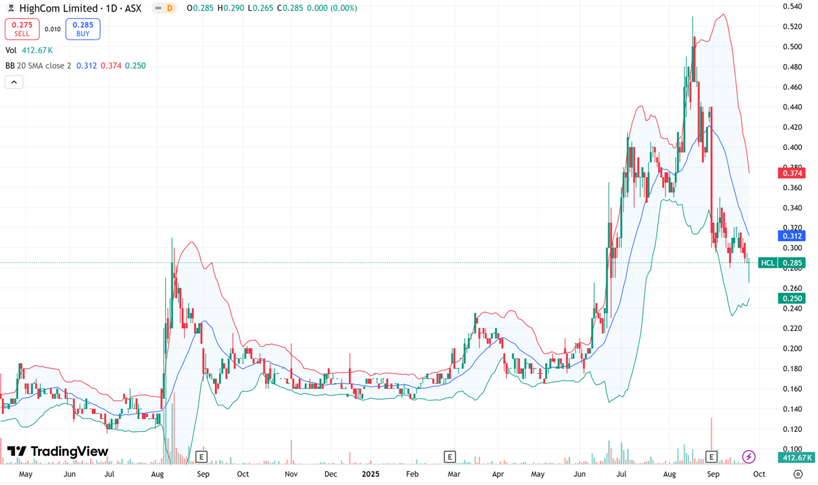This screenshot has width=818, height=485.
Task: Click the blue 0.312 basis price label
Action: (x=791, y=236)
